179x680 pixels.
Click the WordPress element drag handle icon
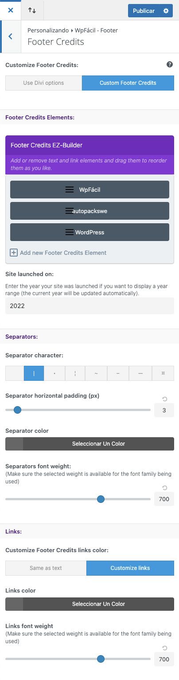[70, 232]
